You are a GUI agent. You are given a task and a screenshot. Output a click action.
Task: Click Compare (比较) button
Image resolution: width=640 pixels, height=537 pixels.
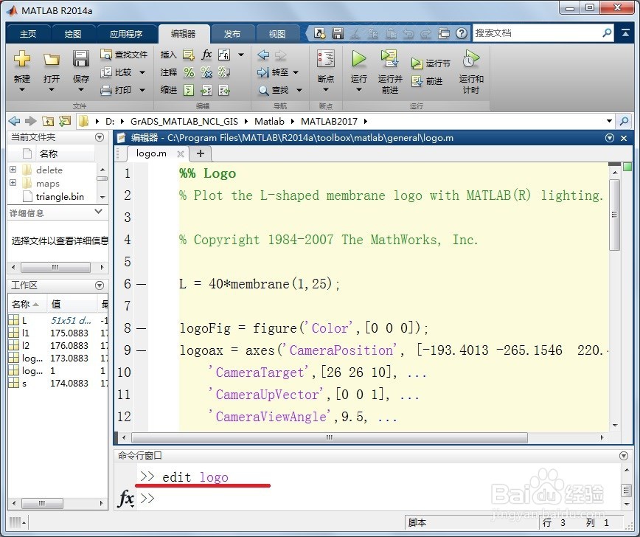tap(117, 72)
